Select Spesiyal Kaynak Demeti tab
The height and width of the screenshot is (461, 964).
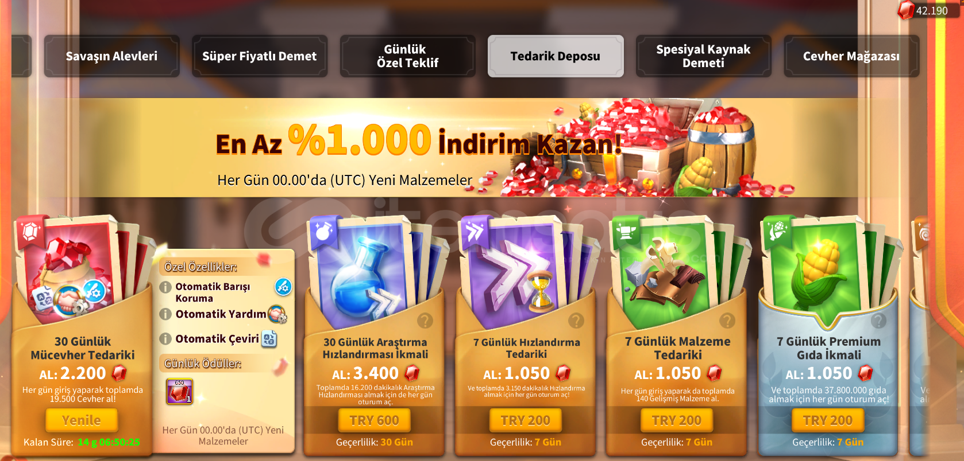click(x=703, y=56)
